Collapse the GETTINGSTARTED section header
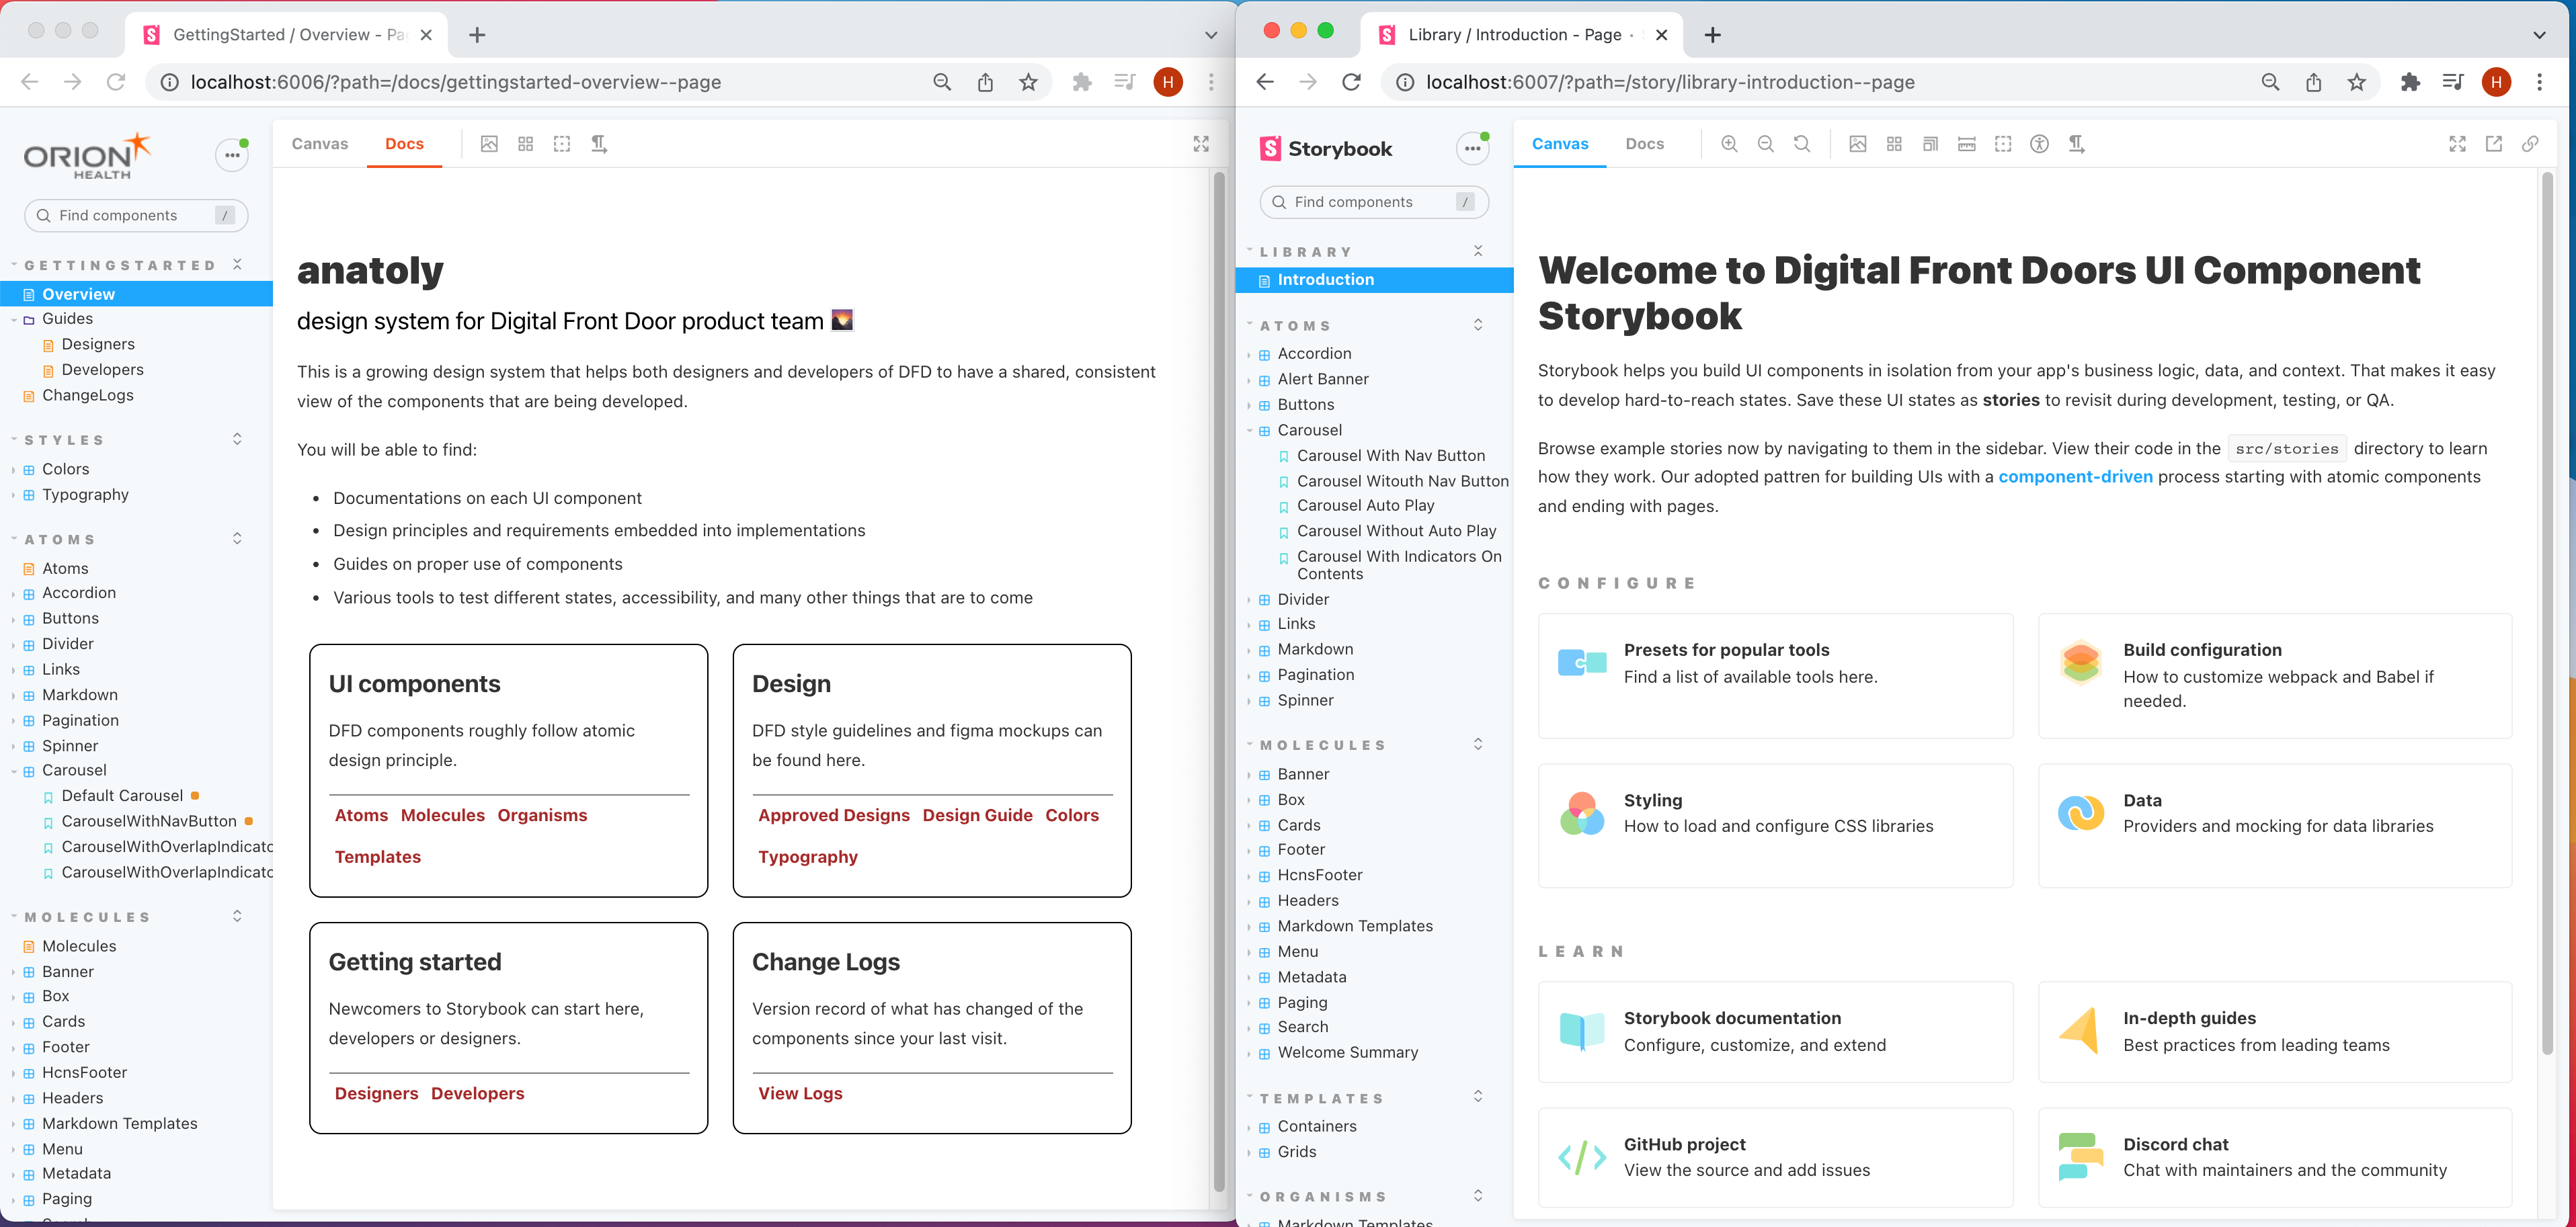2576x1227 pixels. pyautogui.click(x=120, y=265)
